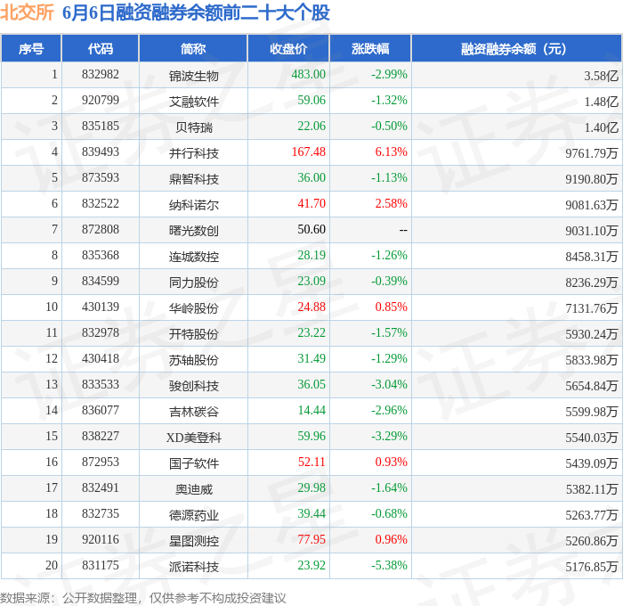Click the 序号 column header
623x606 pixels.
point(31,48)
